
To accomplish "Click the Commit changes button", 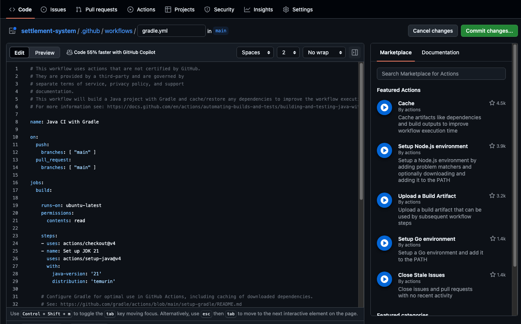I will [489, 31].
